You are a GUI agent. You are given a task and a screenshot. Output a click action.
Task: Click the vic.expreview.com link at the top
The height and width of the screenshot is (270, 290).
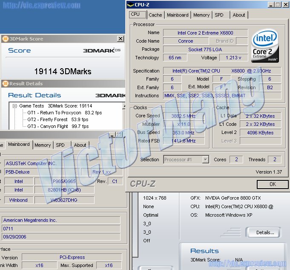click(x=40, y=6)
